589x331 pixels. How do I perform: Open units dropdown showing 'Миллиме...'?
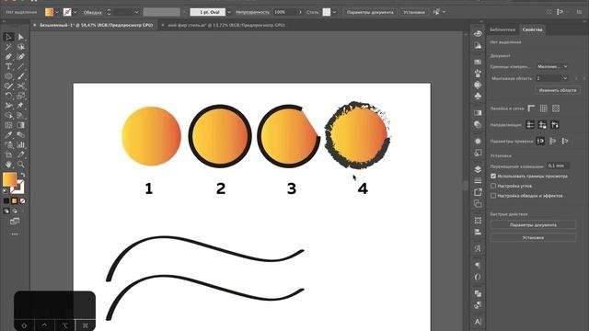tap(552, 66)
